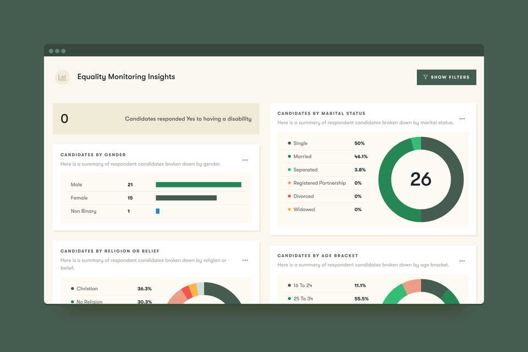Viewport: 528px width, 352px height.
Task: Click the 50% value for Single
Action: (359, 143)
